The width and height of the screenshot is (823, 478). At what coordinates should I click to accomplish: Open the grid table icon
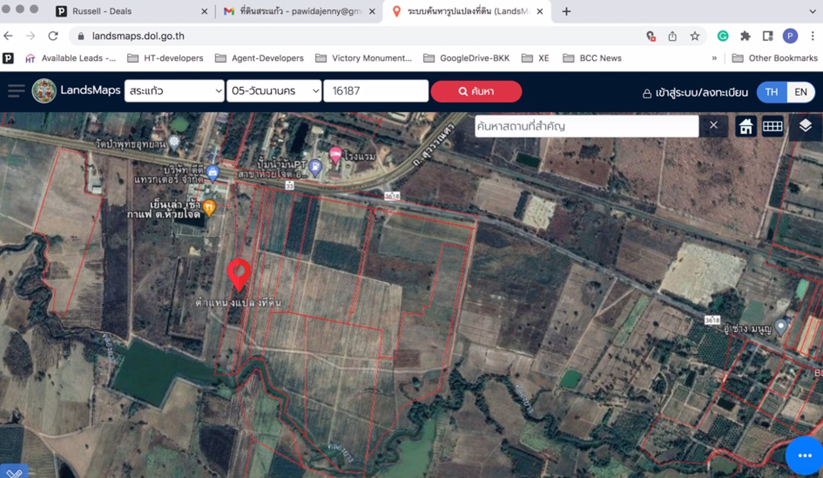tap(772, 126)
